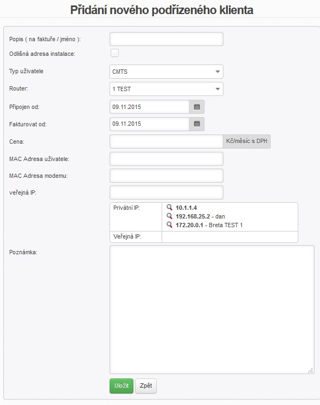Open calendar picker for Připojen od

coord(197,107)
